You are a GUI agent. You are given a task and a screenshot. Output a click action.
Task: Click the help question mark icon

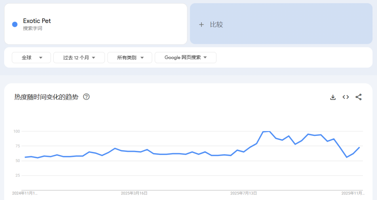click(x=86, y=97)
